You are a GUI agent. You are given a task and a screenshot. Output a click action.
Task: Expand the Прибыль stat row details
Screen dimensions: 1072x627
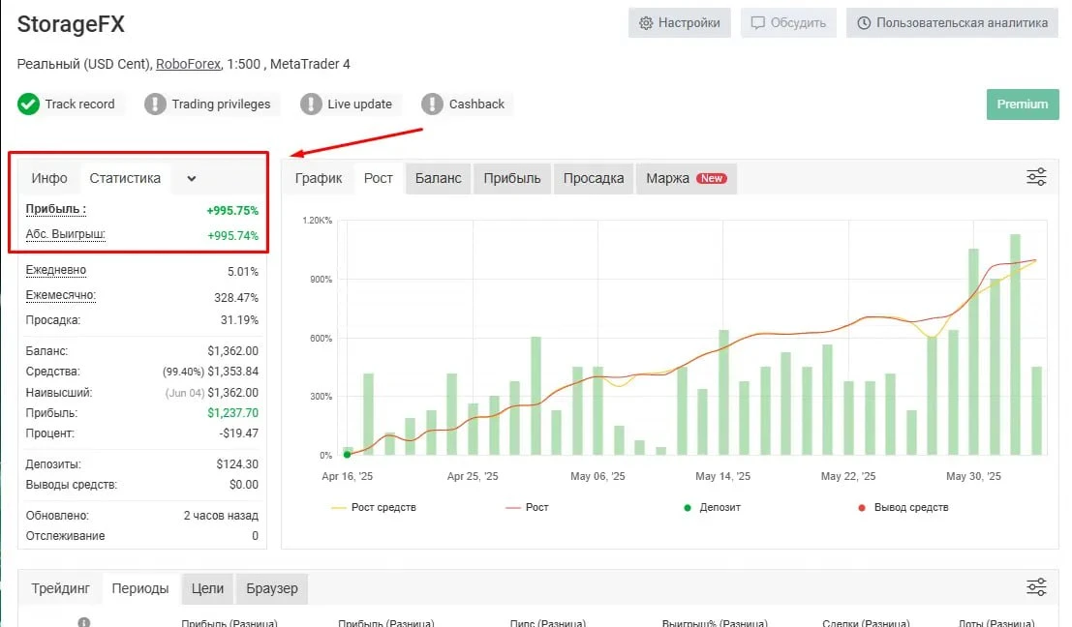tap(55, 209)
